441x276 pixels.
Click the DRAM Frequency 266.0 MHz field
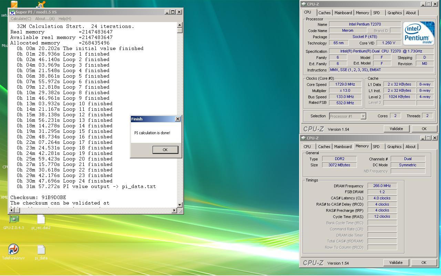pos(382,186)
